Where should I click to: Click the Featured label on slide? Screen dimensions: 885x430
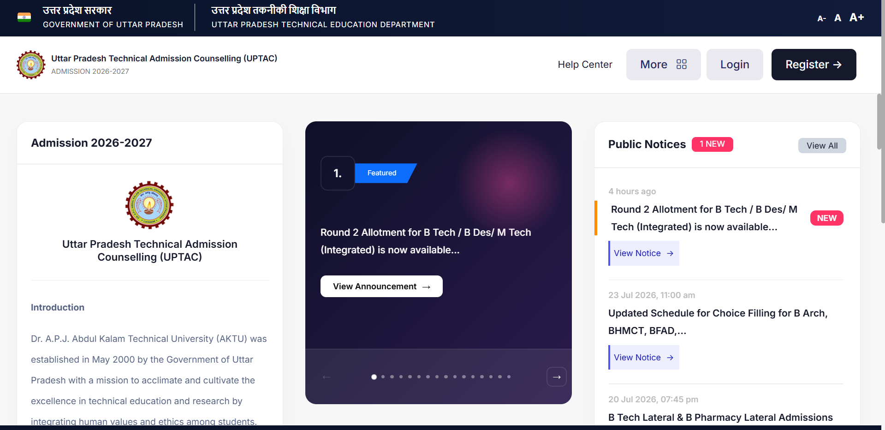point(382,173)
